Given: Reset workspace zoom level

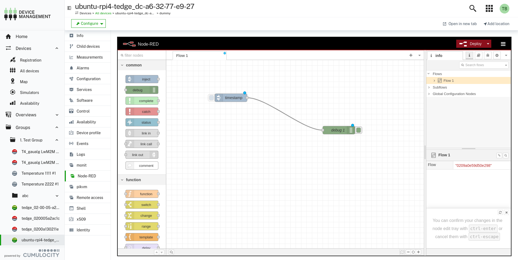Looking at the screenshot, I should (x=413, y=252).
